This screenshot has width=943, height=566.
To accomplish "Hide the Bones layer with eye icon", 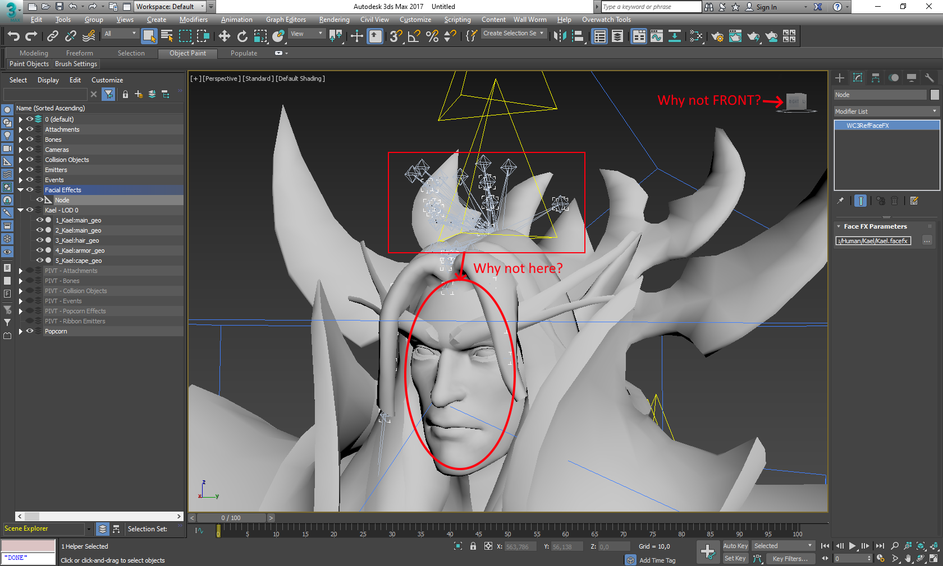I will click(30, 140).
